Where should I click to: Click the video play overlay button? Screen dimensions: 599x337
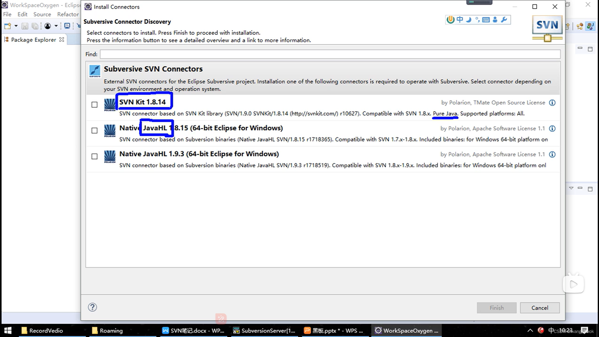click(573, 284)
